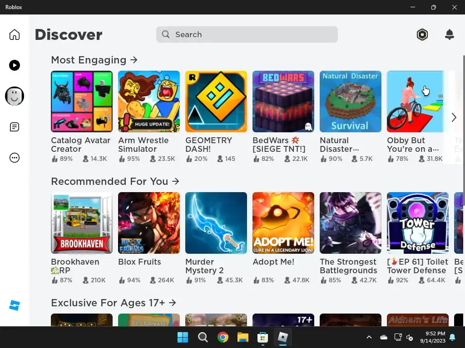The width and height of the screenshot is (465, 348).
Task: Open Exclusive For Ages 17+ section
Action: (x=114, y=303)
